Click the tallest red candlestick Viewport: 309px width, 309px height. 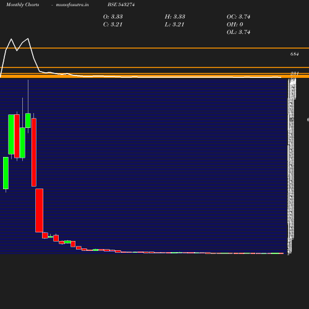34,152
